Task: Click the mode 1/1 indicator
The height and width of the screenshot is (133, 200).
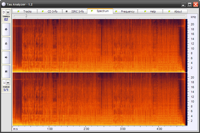Action: 6,90
